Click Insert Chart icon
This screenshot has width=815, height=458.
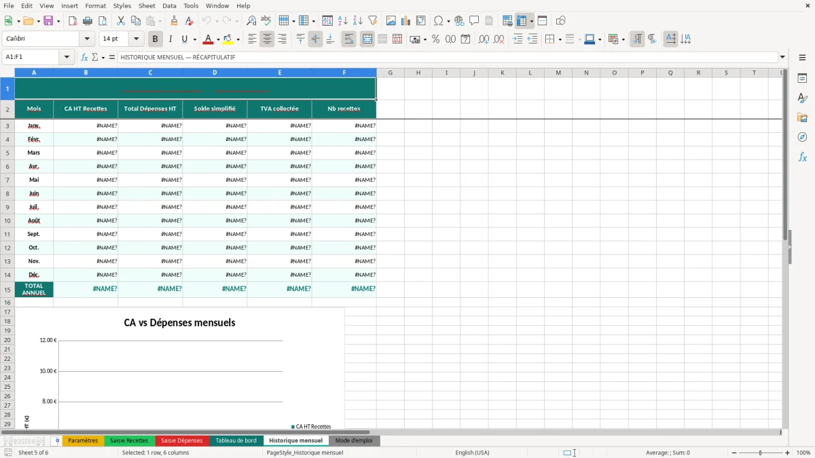tap(406, 21)
